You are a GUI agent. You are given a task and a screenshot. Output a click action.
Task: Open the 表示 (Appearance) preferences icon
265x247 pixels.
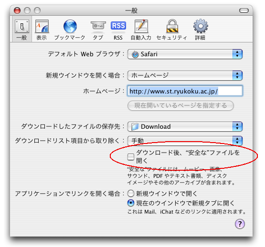coord(42,30)
